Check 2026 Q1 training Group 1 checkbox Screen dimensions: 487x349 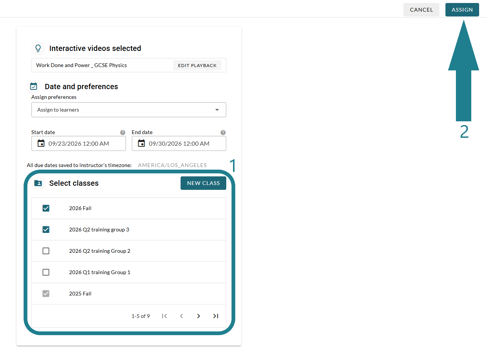[46, 272]
